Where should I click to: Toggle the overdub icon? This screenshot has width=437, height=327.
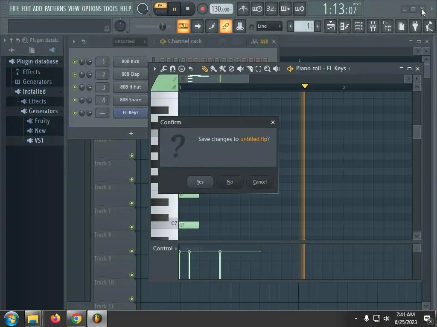pyautogui.click(x=285, y=9)
